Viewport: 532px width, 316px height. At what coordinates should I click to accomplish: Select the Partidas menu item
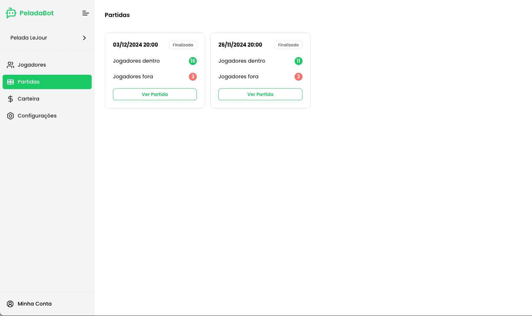coord(28,82)
